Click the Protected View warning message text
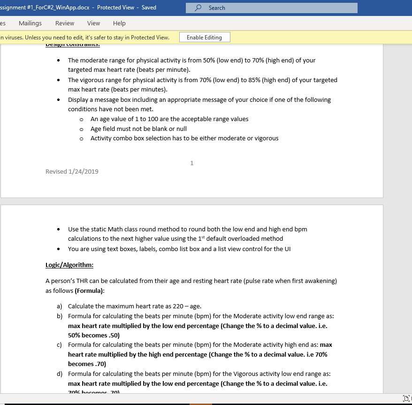 coord(84,37)
